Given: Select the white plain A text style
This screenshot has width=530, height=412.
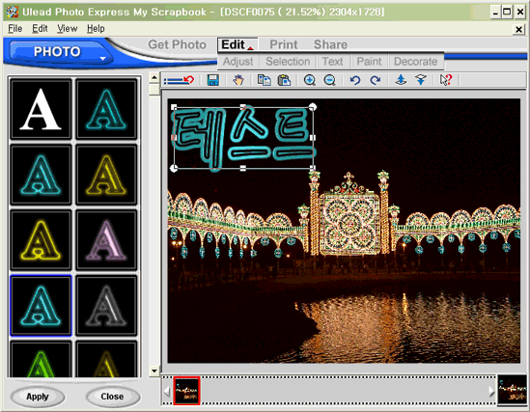Looking at the screenshot, I should coord(41,109).
